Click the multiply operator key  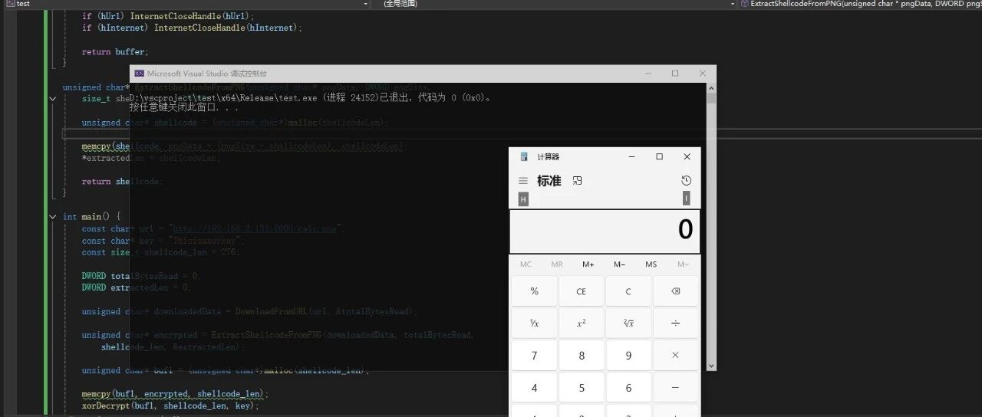point(675,356)
